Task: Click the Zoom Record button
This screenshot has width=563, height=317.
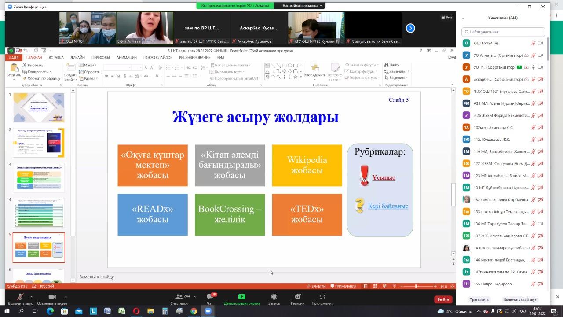Action: (x=274, y=298)
